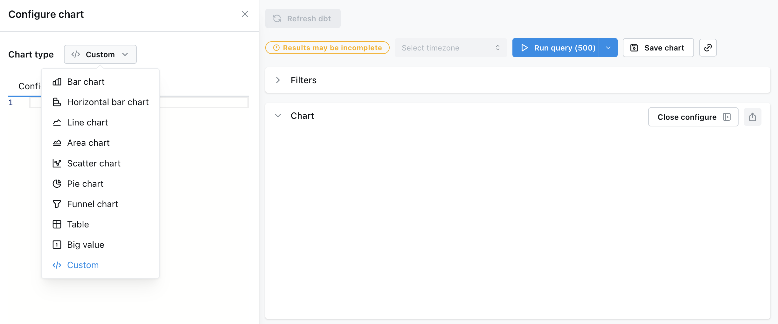Open the Run query limit arrow dropdown
The image size is (778, 324).
[x=608, y=48]
